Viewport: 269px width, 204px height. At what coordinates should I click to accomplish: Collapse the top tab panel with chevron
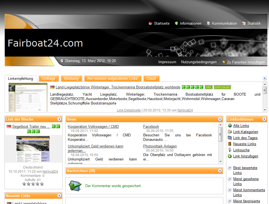265,78
